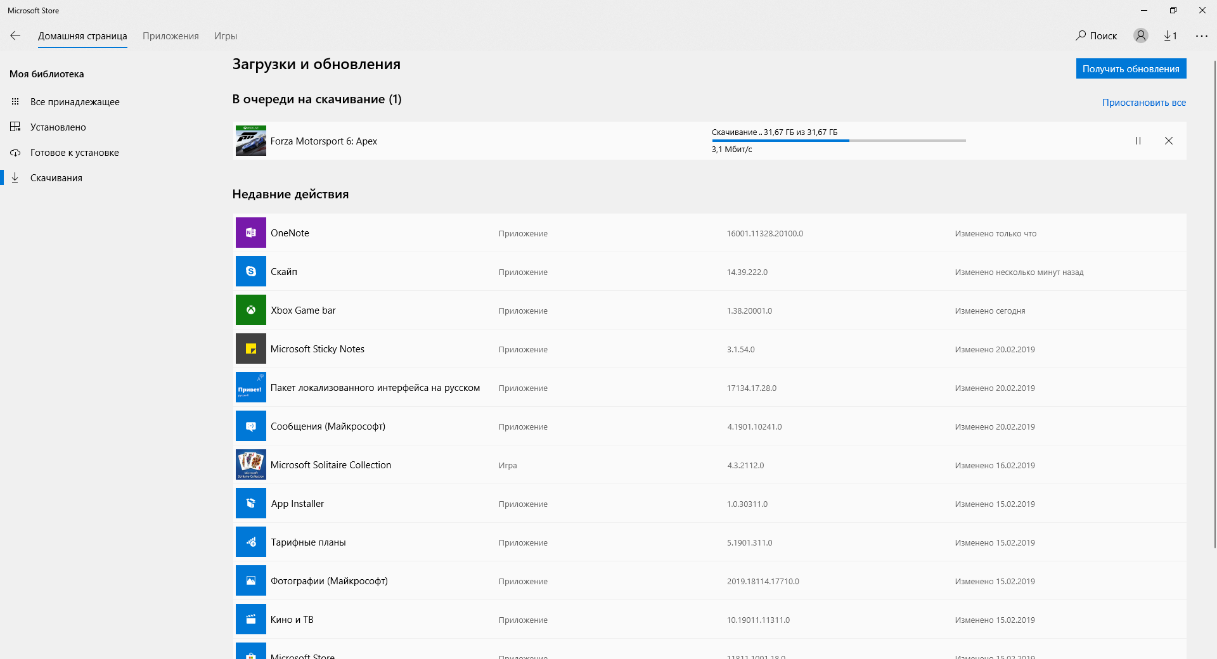
Task: Open the user account avatar
Action: [x=1141, y=35]
